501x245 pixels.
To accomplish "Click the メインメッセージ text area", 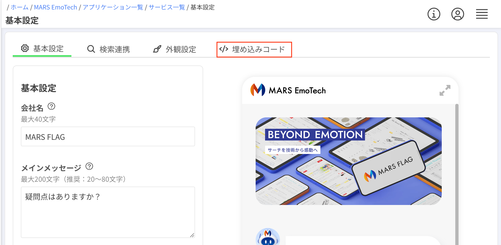I will (108, 212).
